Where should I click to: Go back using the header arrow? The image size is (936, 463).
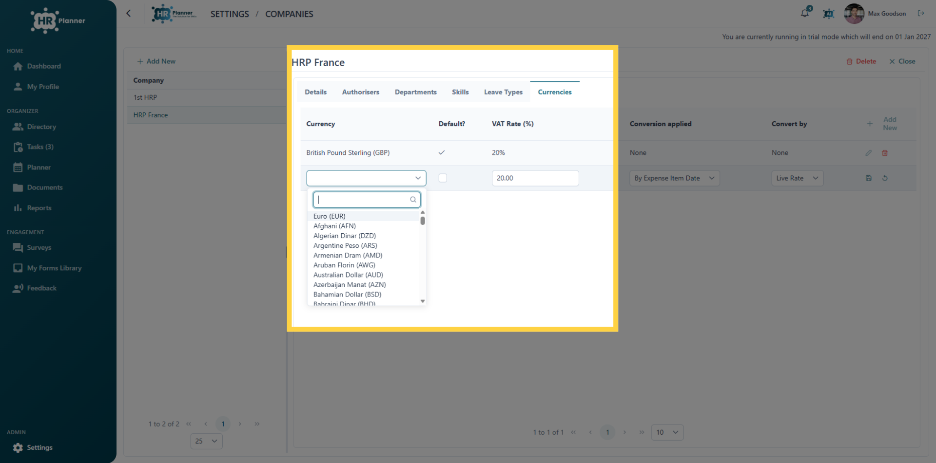click(x=129, y=13)
